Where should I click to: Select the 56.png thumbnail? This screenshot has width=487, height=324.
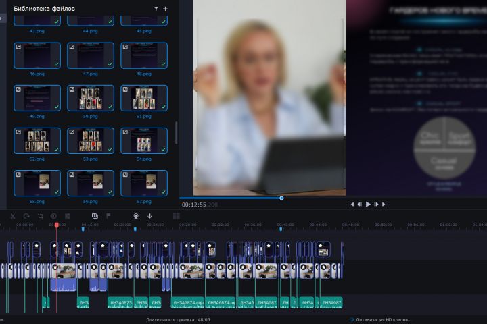91,183
